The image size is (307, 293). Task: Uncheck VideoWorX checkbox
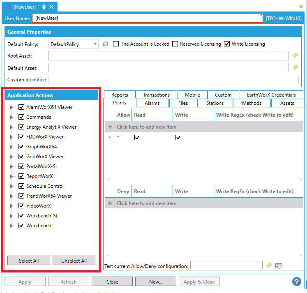tap(21, 205)
